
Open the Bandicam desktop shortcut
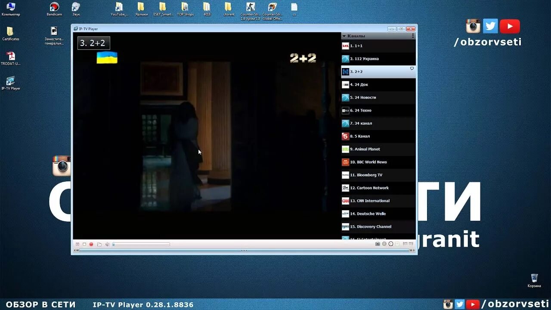pos(54,9)
